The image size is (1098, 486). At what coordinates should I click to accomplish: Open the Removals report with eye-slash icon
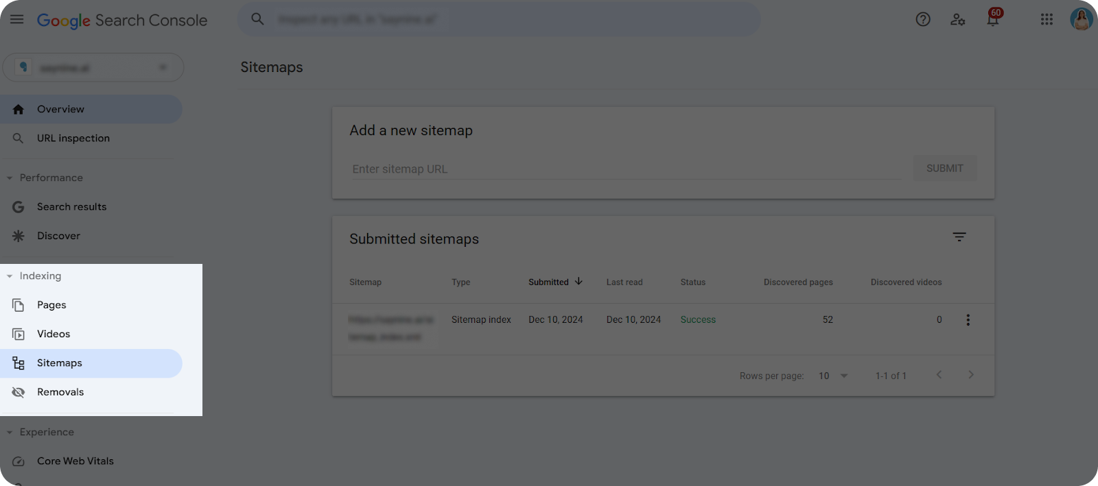(x=60, y=391)
